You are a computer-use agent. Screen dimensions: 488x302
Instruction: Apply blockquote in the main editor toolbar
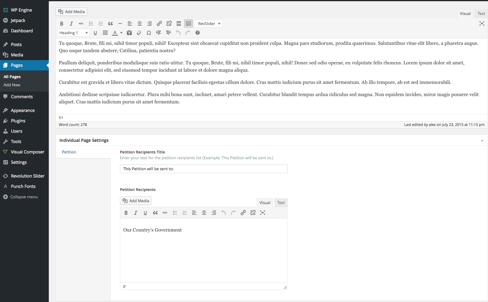110,23
